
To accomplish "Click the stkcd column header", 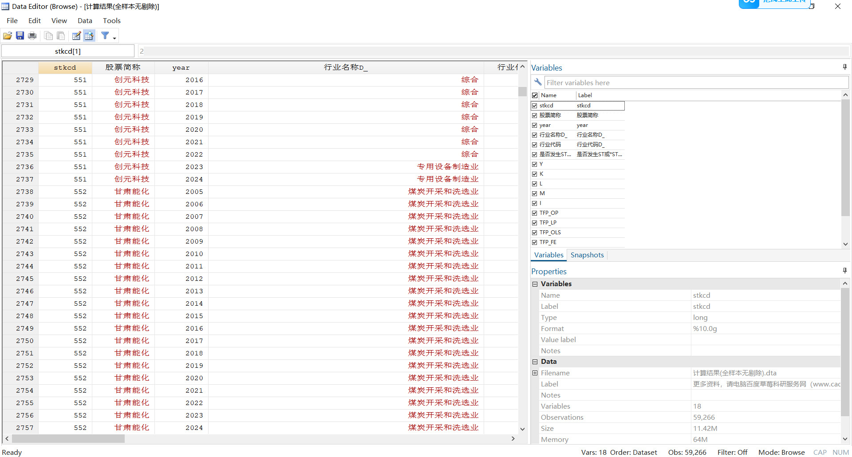I will click(x=65, y=67).
